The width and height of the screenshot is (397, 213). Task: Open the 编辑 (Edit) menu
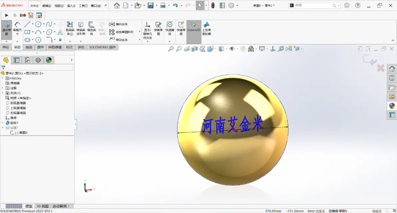click(47, 6)
